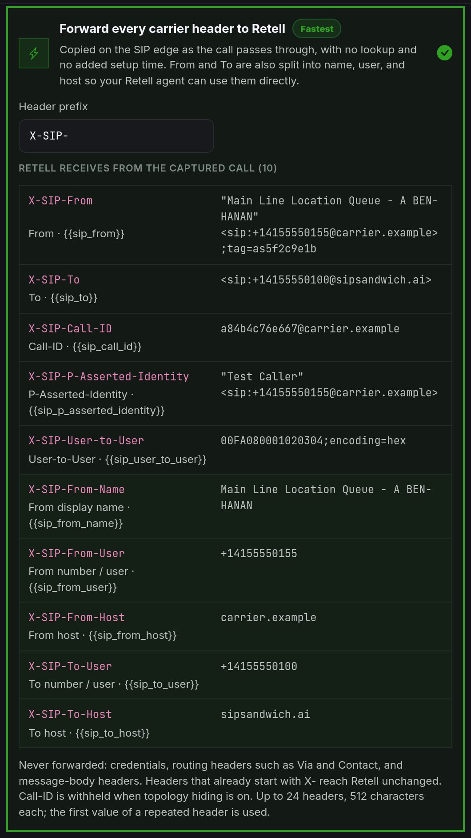Click the {{sip_from_host}} variable text

pyautogui.click(x=133, y=635)
